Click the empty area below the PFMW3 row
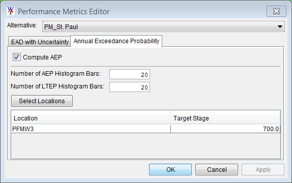The height and width of the screenshot is (183, 292). pos(145,146)
